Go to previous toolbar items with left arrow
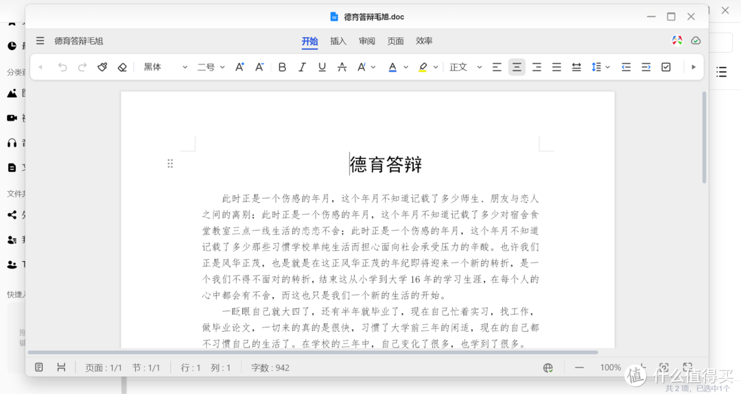This screenshot has height=394, width=741. pyautogui.click(x=40, y=67)
